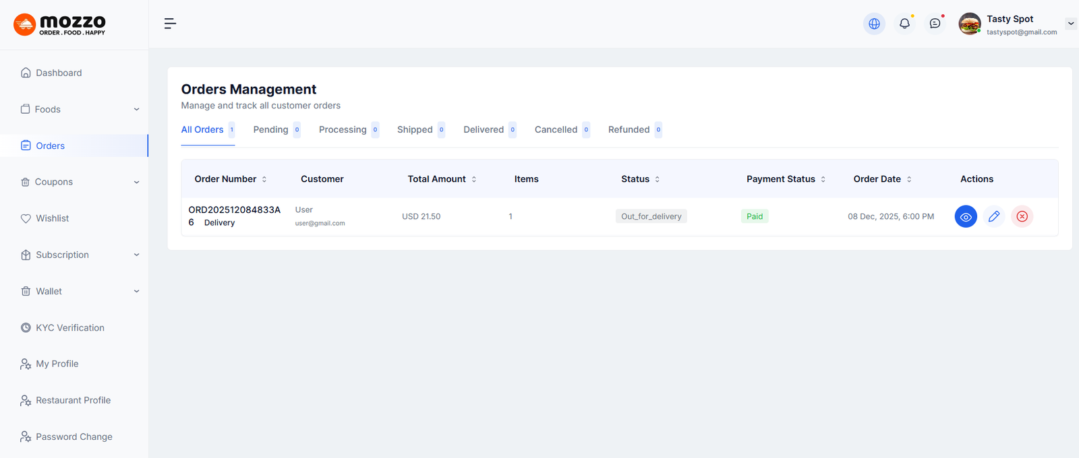
Task: Open the Dashboard page
Action: 59,73
